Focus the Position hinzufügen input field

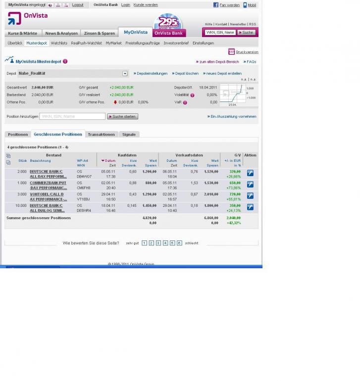click(x=72, y=116)
